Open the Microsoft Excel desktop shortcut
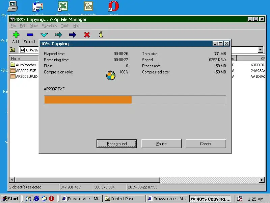Image resolution: width=270 pixels, height=203 pixels. coord(63,6)
